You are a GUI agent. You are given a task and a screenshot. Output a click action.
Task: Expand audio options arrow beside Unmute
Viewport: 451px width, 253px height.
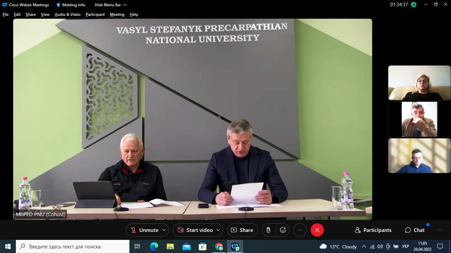(x=165, y=230)
